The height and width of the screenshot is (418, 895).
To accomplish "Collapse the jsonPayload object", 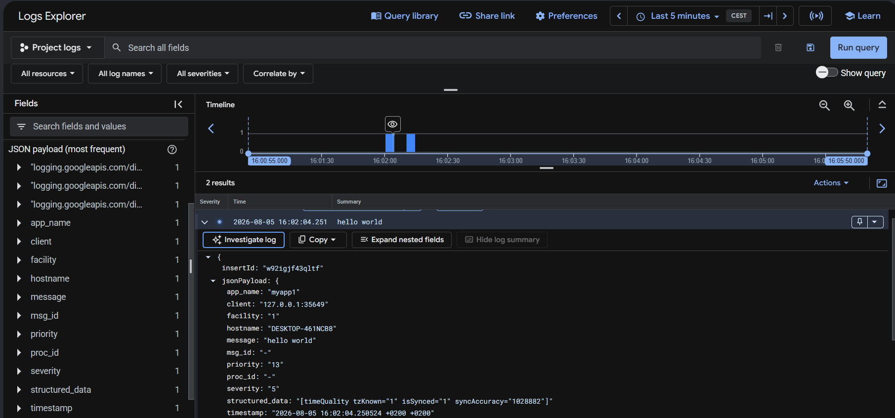I will (213, 281).
